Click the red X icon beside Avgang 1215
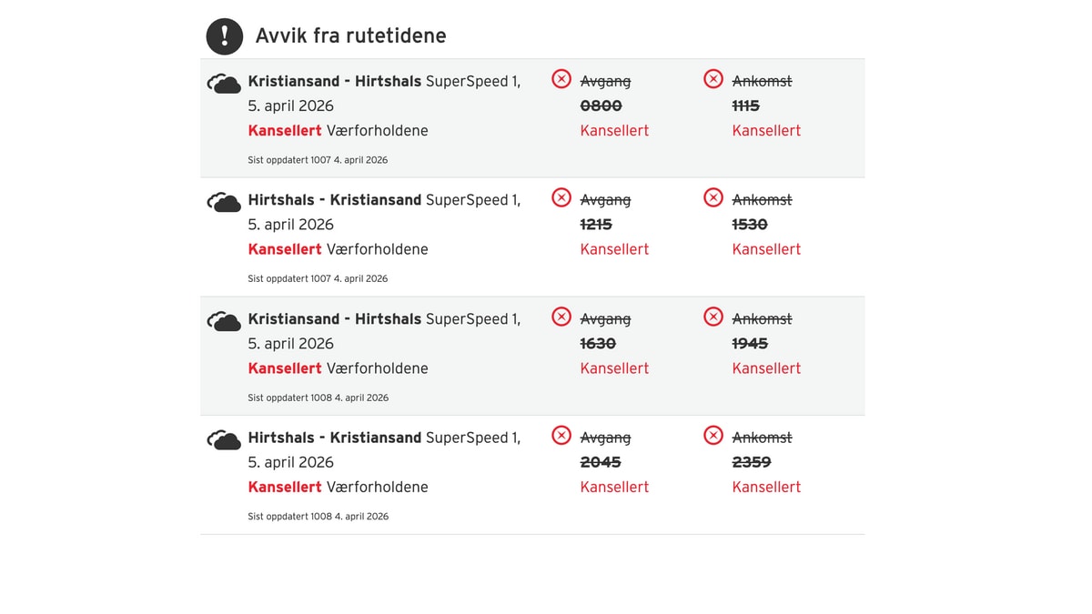1092x614 pixels. (561, 197)
